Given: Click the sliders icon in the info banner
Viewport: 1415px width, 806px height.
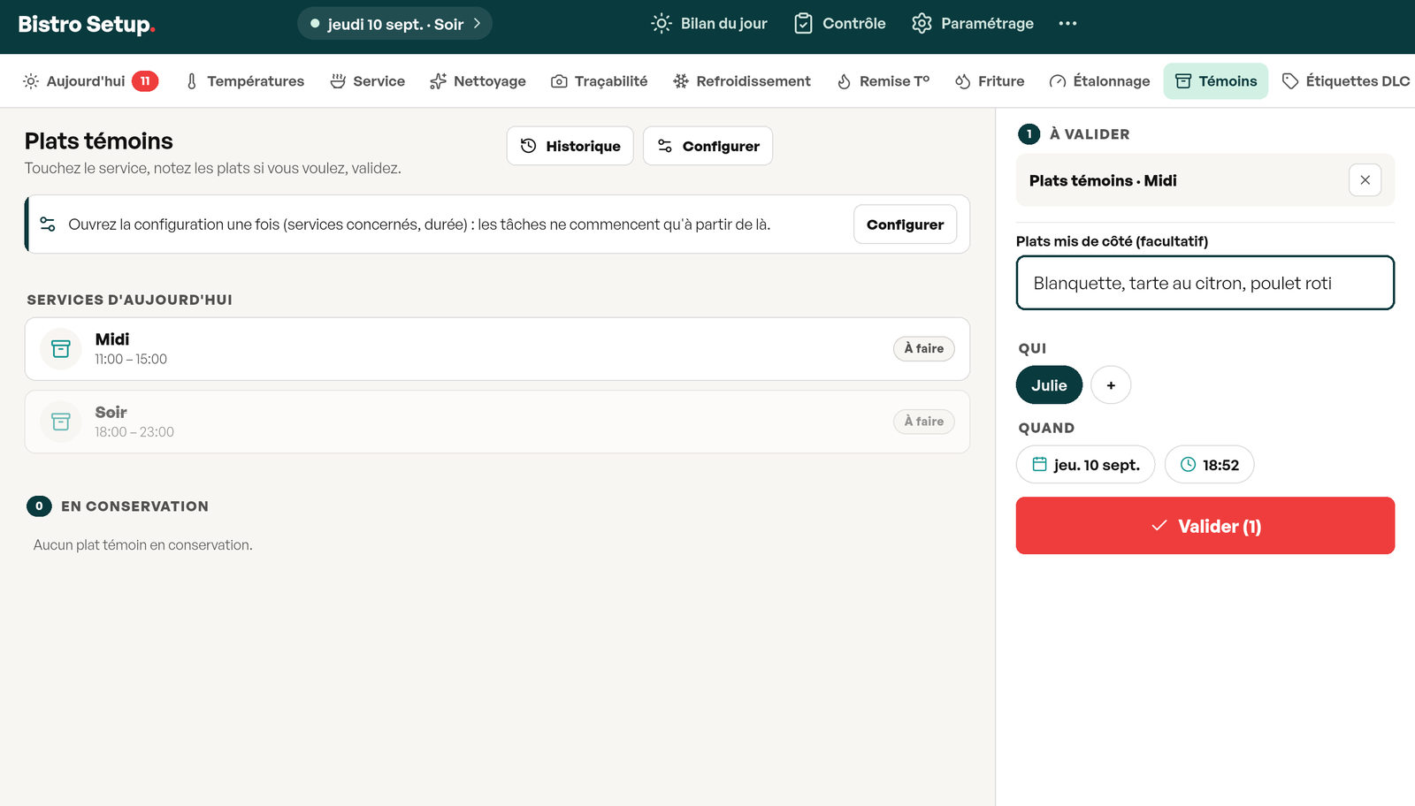Looking at the screenshot, I should tap(48, 224).
